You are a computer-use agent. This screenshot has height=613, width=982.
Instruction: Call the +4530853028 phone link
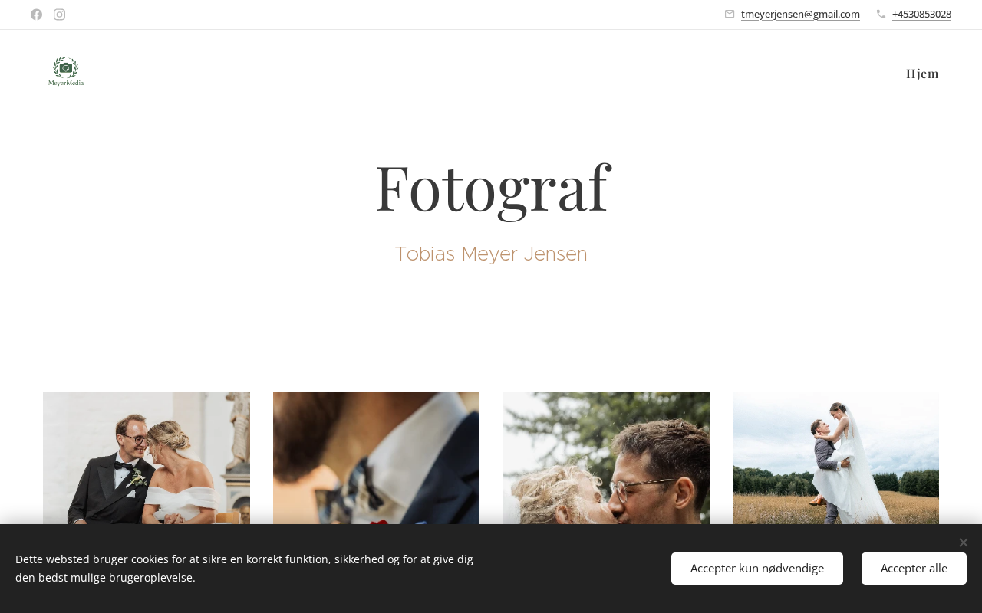921,14
